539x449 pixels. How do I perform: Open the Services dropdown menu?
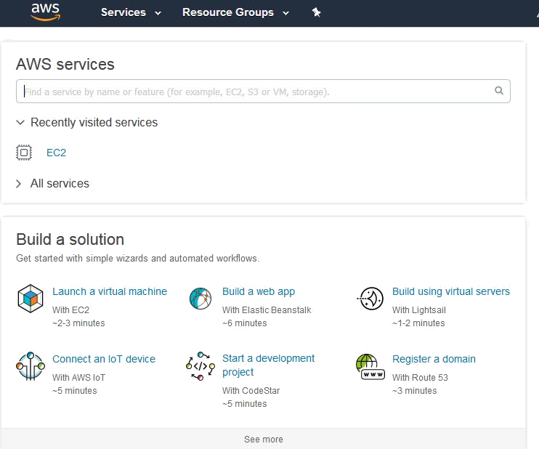point(131,12)
